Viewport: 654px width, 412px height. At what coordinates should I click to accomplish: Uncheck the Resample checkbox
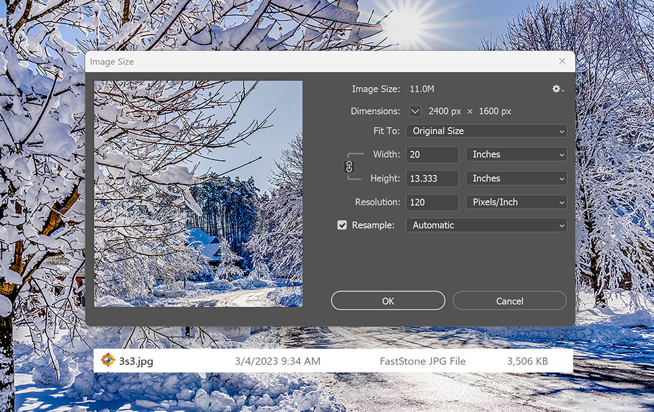342,225
